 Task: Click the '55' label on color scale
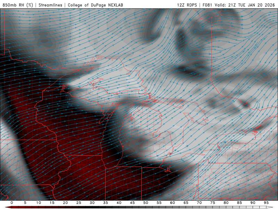[159, 203]
